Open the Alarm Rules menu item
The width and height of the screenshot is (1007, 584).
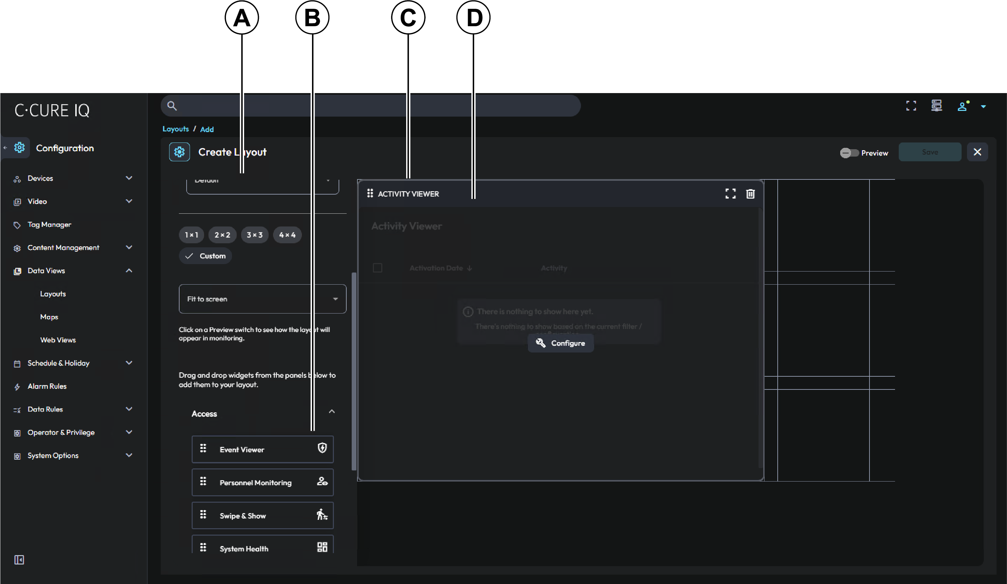pos(47,386)
